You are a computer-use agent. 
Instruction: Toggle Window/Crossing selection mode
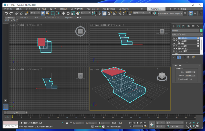click(x=58, y=13)
